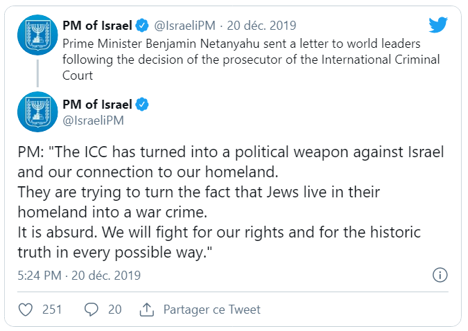Open tweet info circle icon
The image size is (468, 331).
point(440,275)
